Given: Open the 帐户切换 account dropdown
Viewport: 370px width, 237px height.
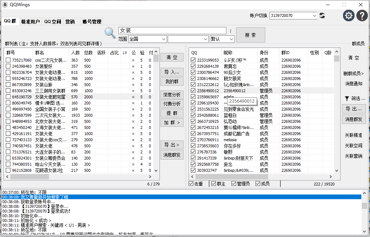Looking at the screenshot, I should 314,15.
